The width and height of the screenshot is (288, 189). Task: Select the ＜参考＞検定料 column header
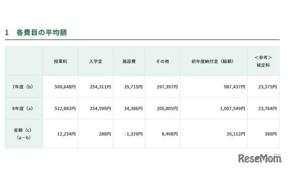(x=263, y=61)
